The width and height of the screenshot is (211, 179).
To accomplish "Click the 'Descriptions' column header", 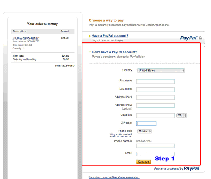I will 20,31.
